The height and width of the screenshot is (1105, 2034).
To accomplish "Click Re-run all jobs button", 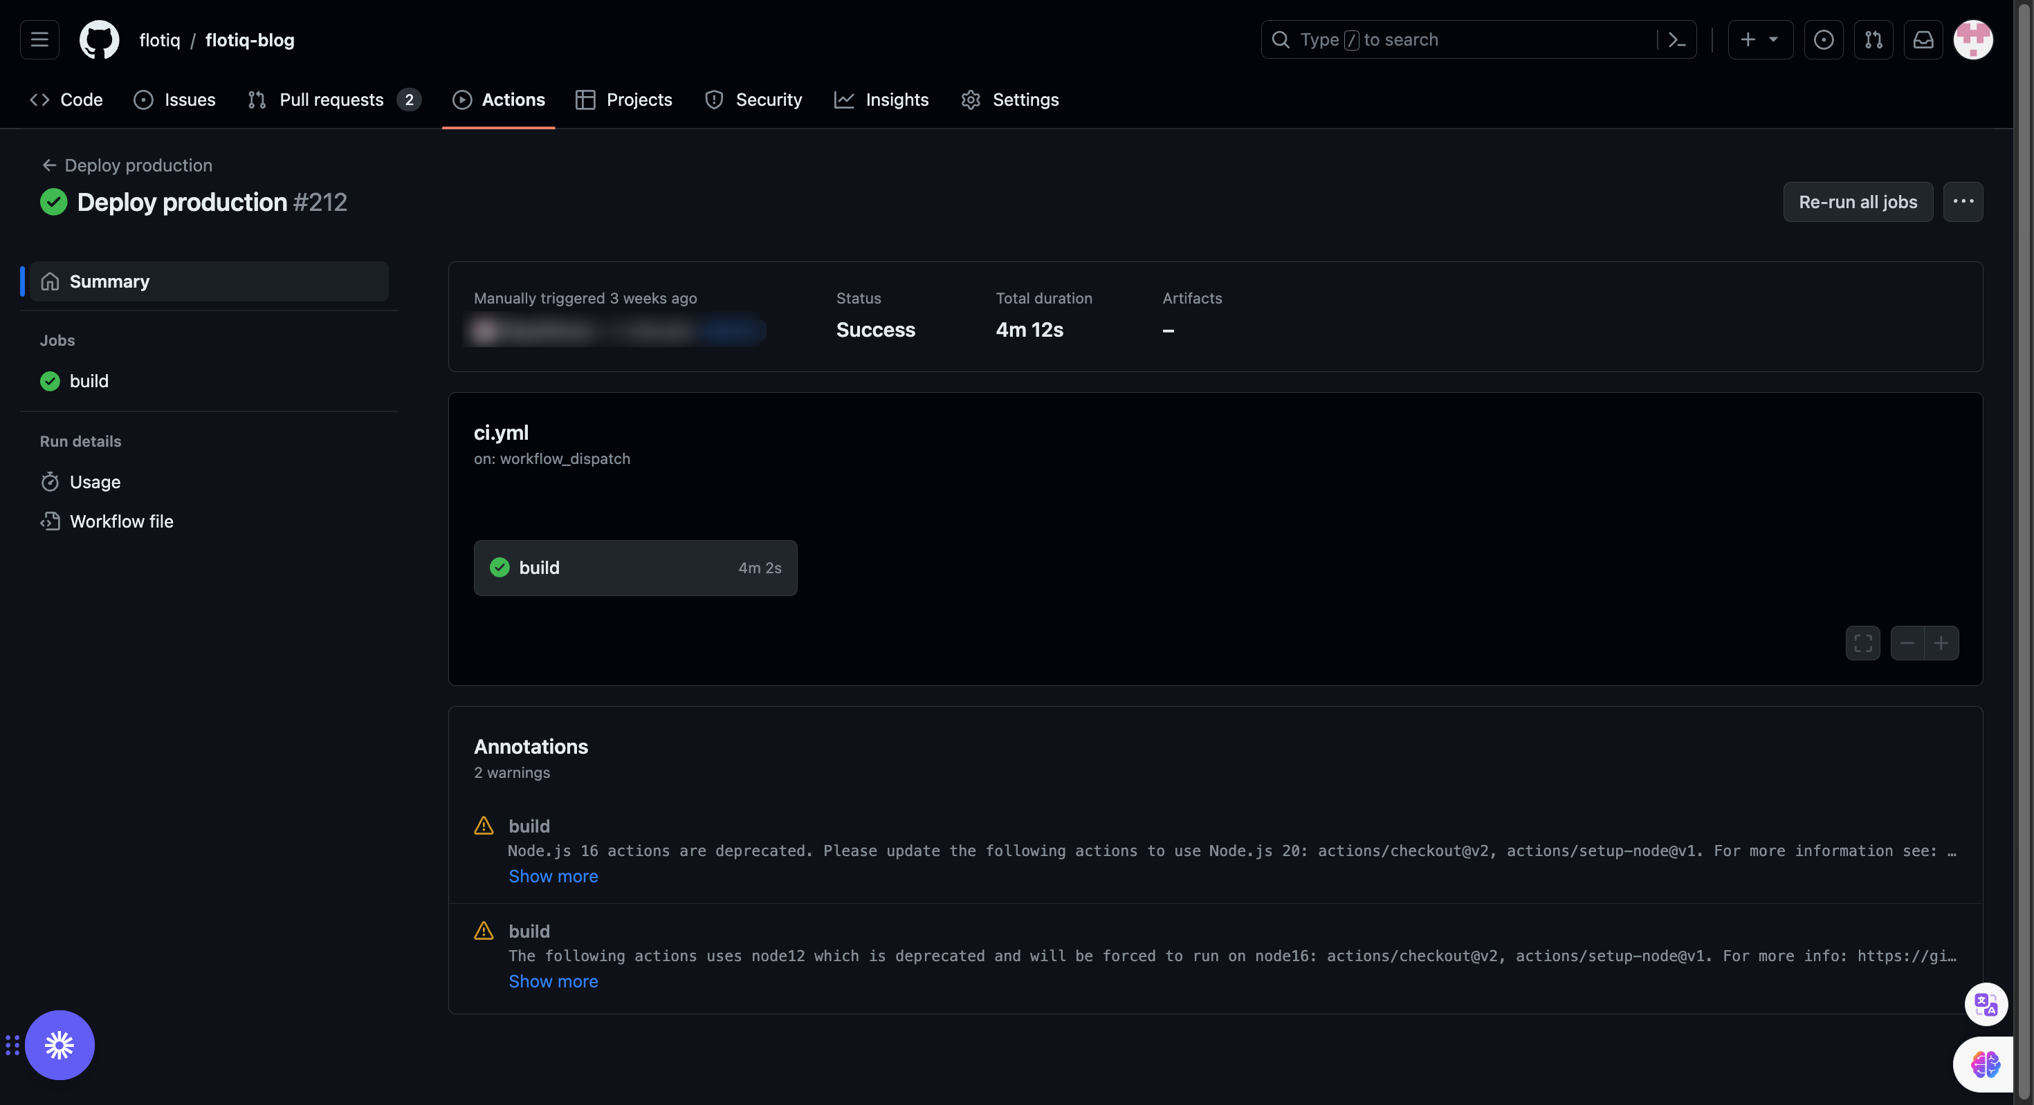I will click(x=1858, y=202).
